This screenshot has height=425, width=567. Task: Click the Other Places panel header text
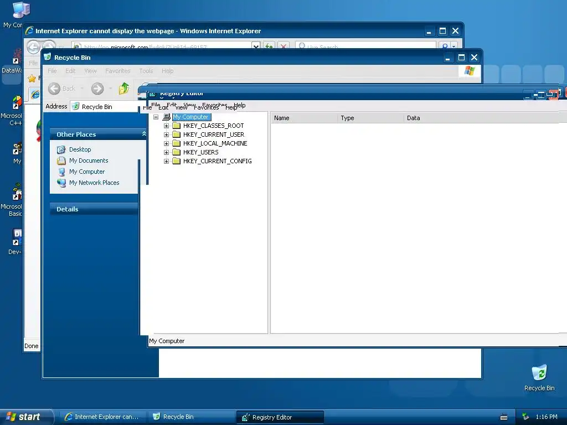point(76,134)
